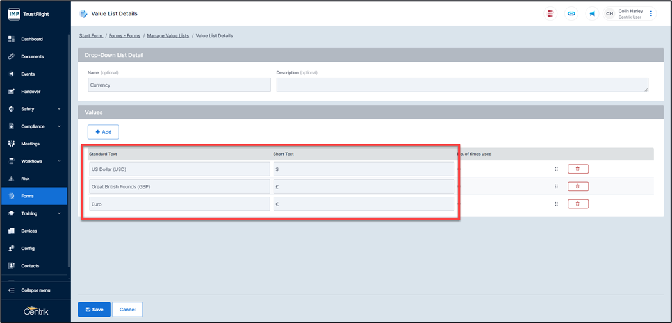This screenshot has width=672, height=323.
Task: Delete the US Dollar (USD) row
Action: [578, 169]
